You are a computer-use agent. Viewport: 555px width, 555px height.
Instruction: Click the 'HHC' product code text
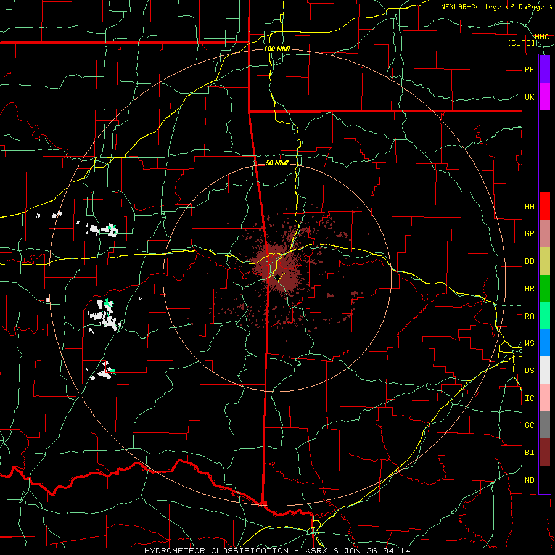pos(541,37)
